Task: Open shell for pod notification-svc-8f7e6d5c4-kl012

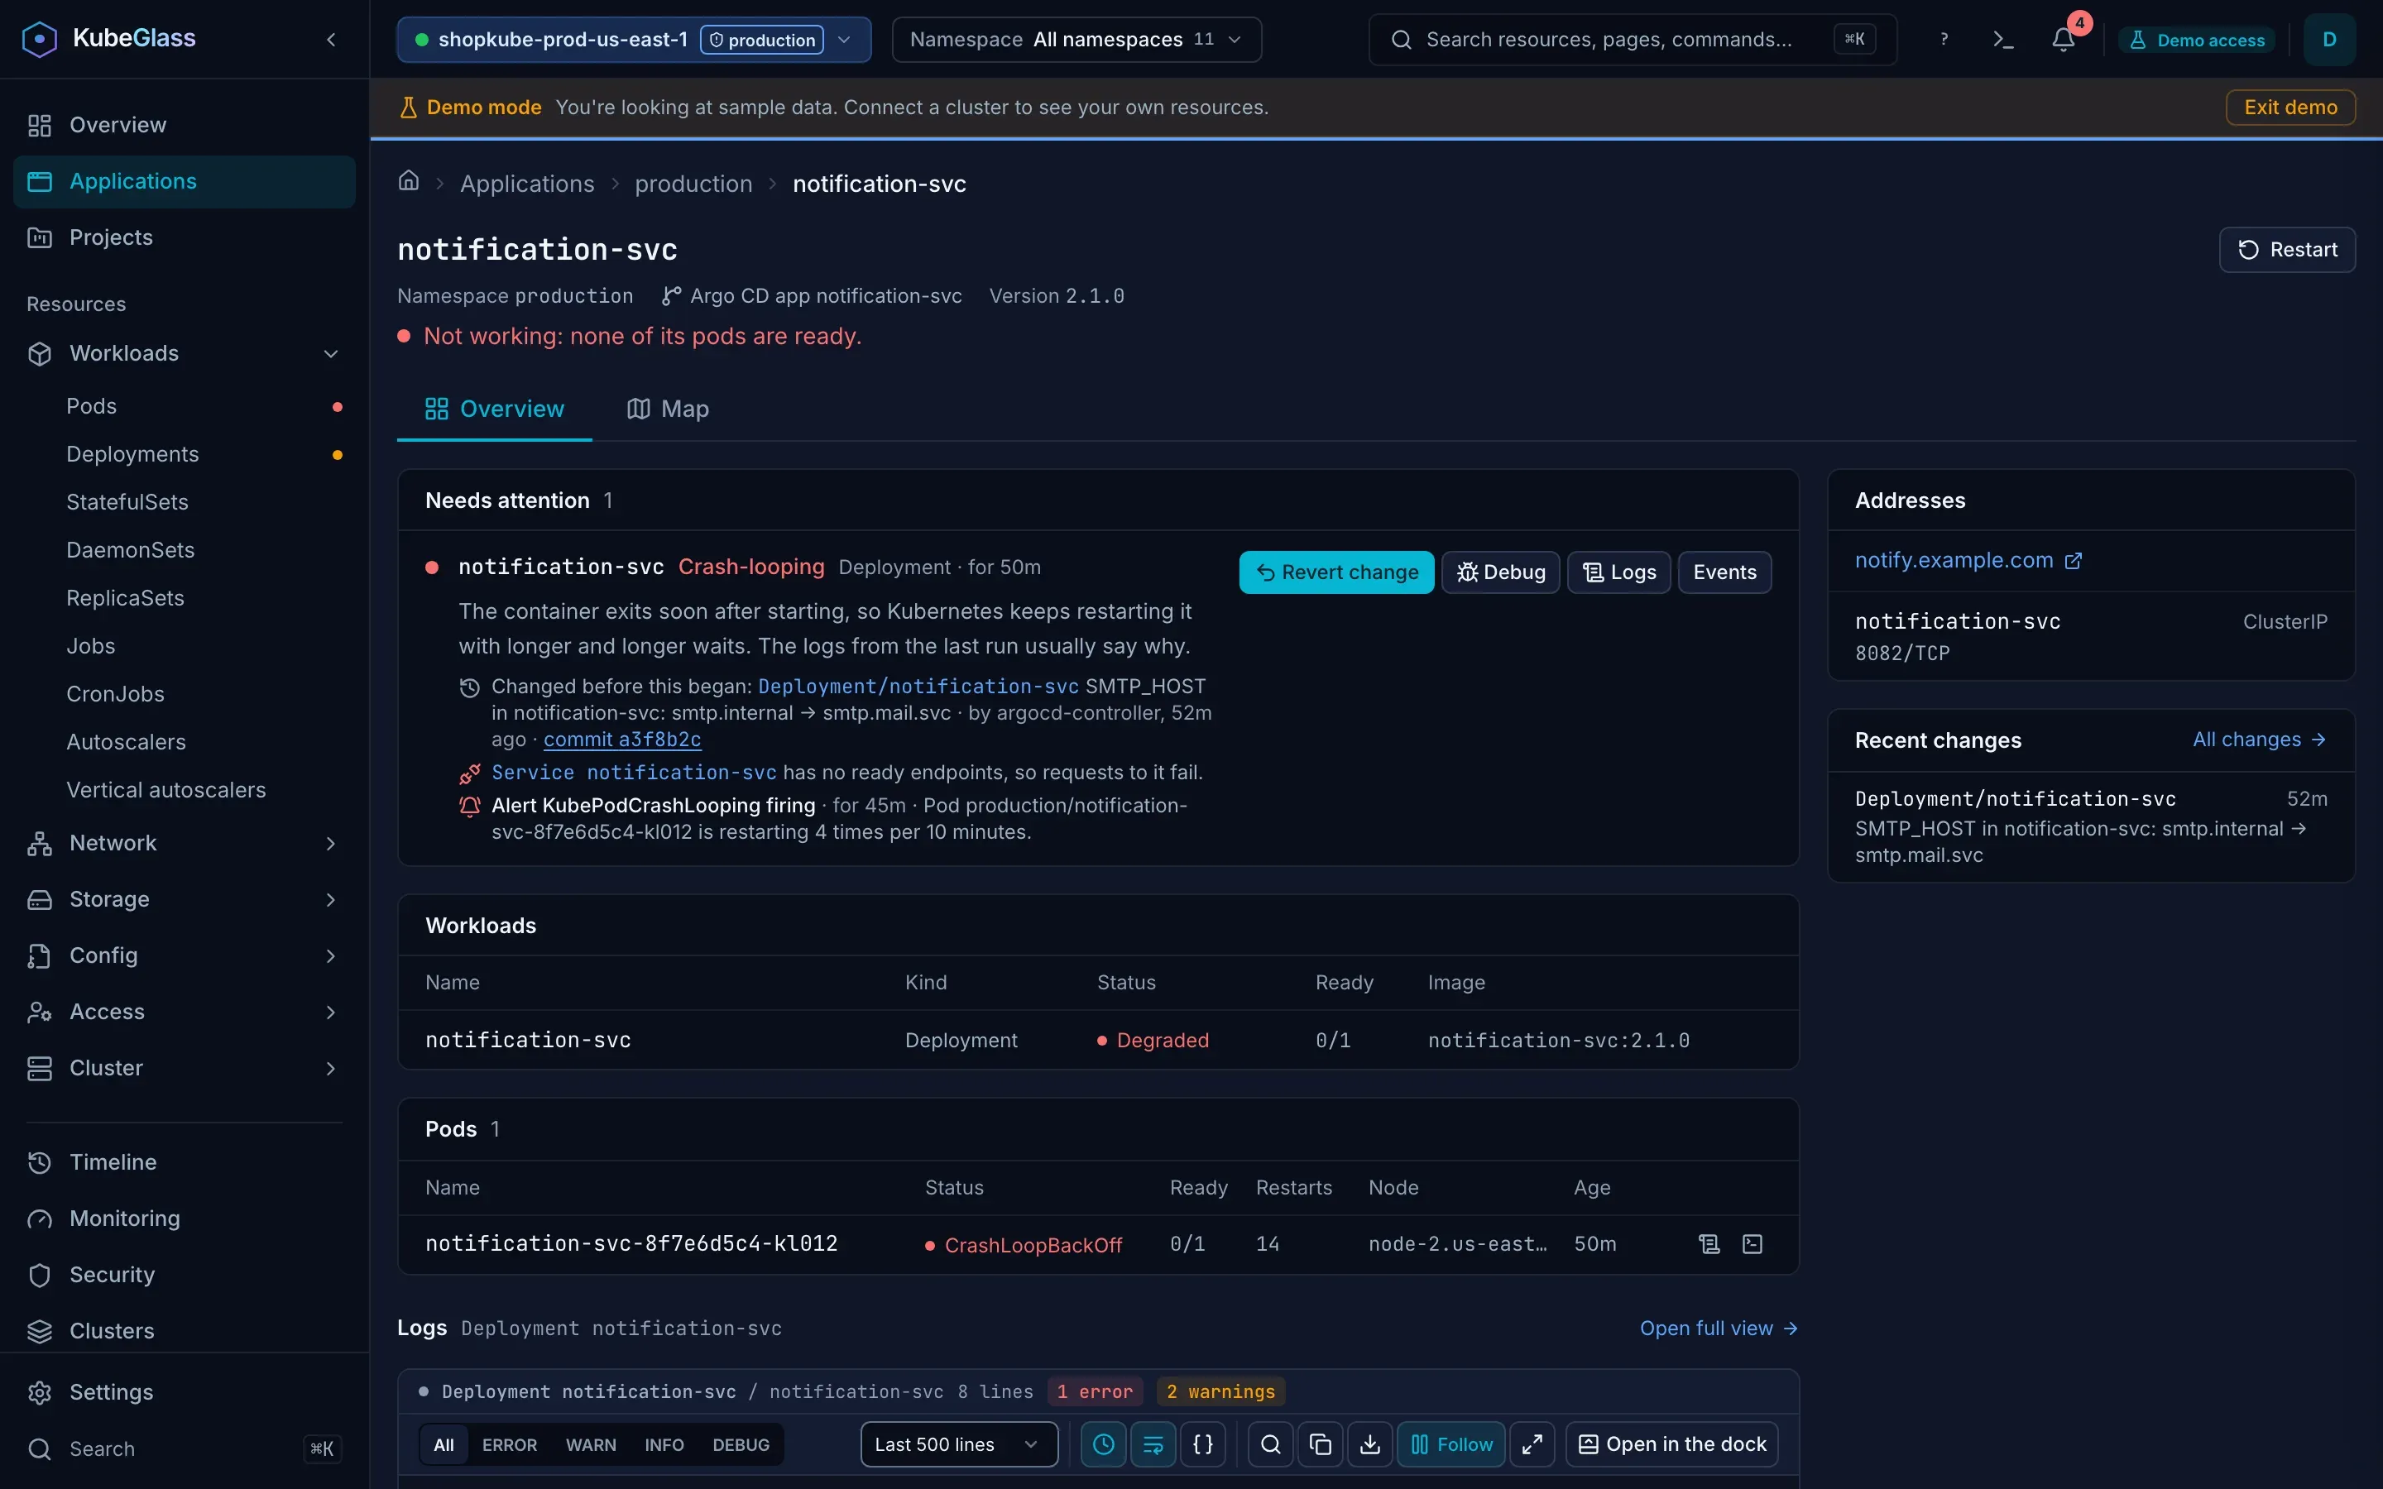Action: pyautogui.click(x=1752, y=1244)
